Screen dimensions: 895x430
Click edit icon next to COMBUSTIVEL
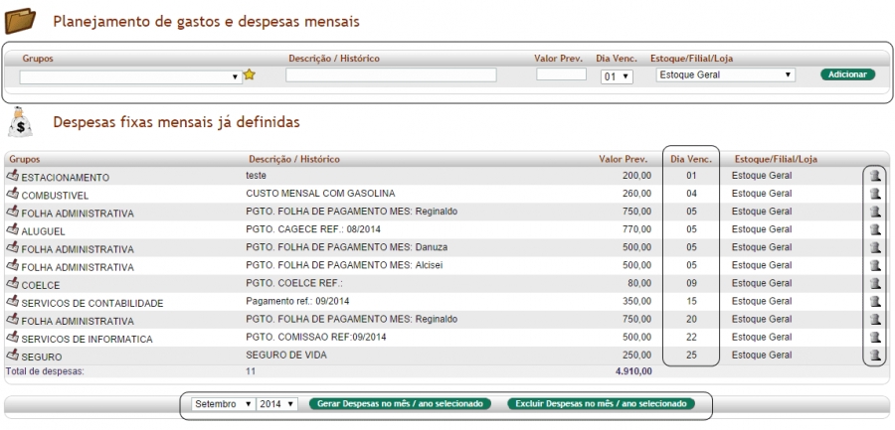13,194
